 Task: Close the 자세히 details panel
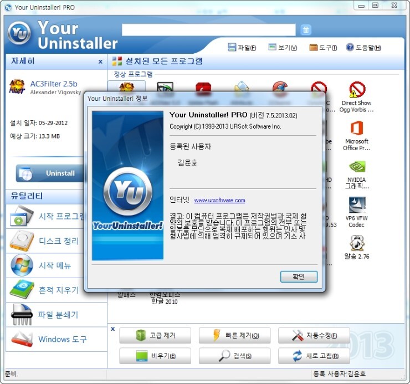coord(100,62)
